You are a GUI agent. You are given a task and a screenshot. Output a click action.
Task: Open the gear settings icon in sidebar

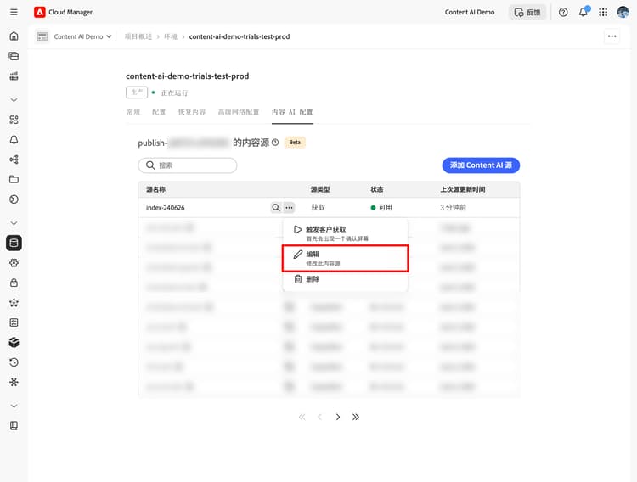[14, 263]
